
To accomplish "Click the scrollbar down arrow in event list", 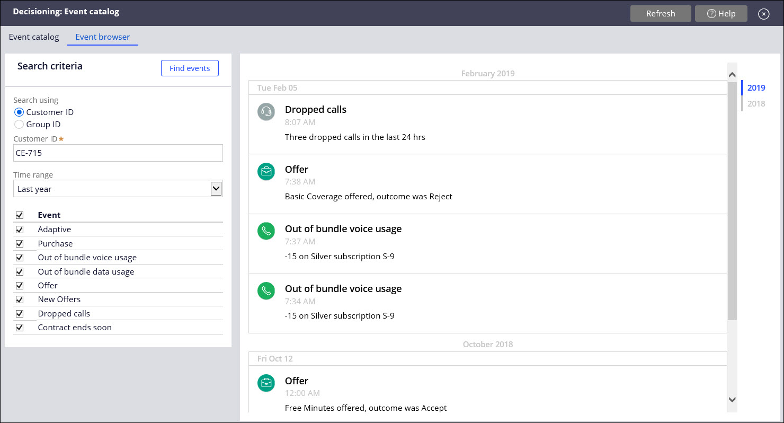I will (x=732, y=399).
